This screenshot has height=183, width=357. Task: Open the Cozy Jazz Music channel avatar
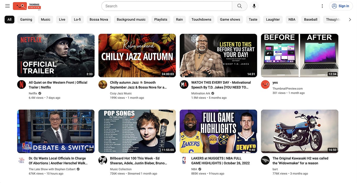[x=103, y=84]
